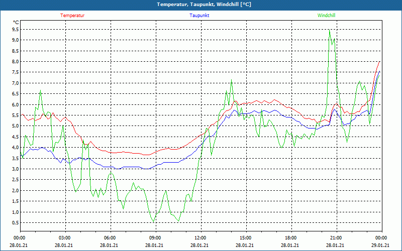Select the red 'Temperatur' legend label
Viewport: 402px width, 251px height.
[x=72, y=16]
